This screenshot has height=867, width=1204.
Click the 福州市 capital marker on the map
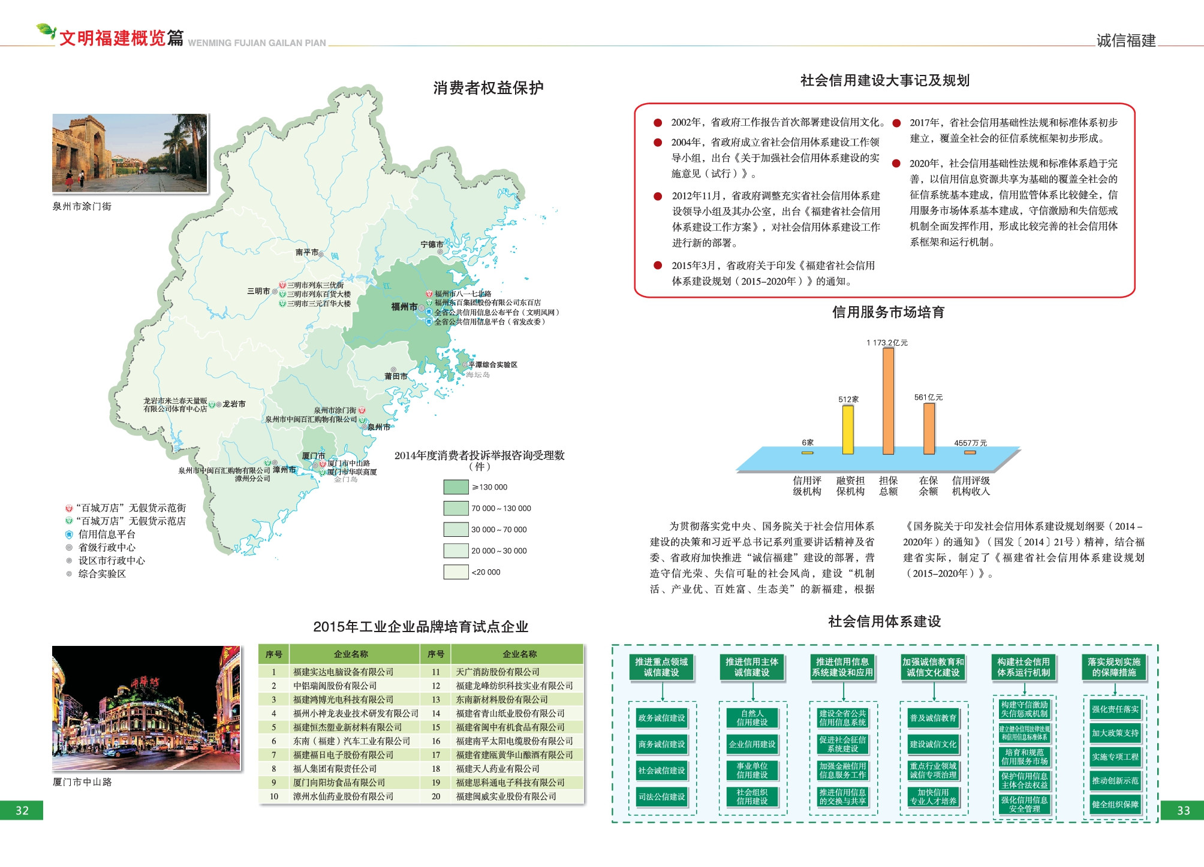[x=422, y=308]
